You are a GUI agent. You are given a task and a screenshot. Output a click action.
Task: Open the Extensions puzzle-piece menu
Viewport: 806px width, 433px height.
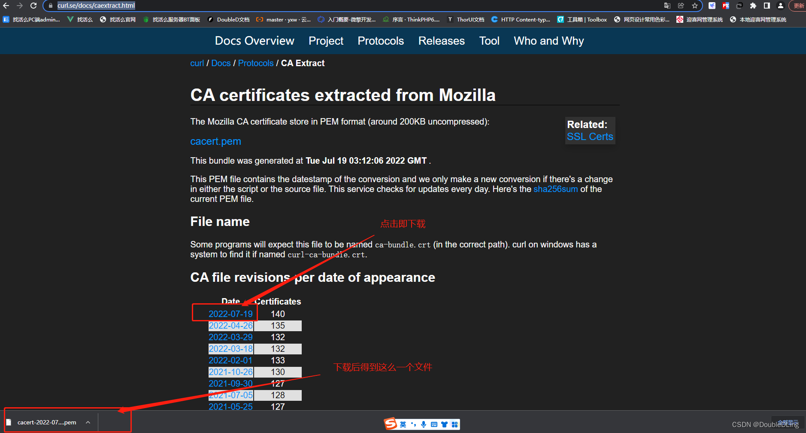[x=753, y=6]
